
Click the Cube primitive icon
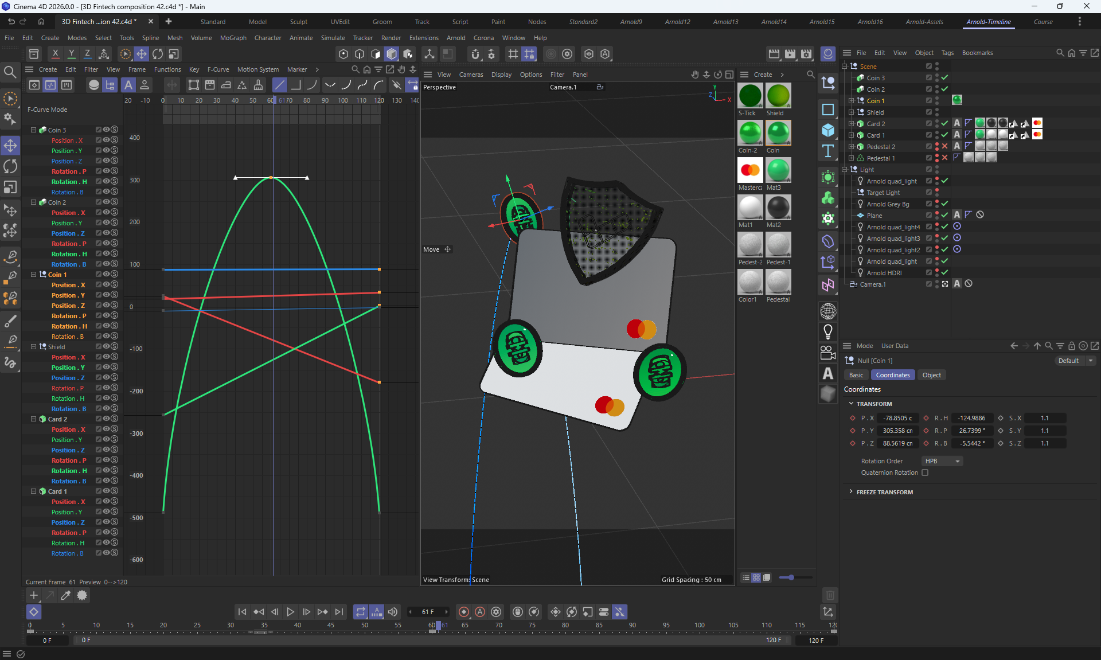[x=828, y=130]
